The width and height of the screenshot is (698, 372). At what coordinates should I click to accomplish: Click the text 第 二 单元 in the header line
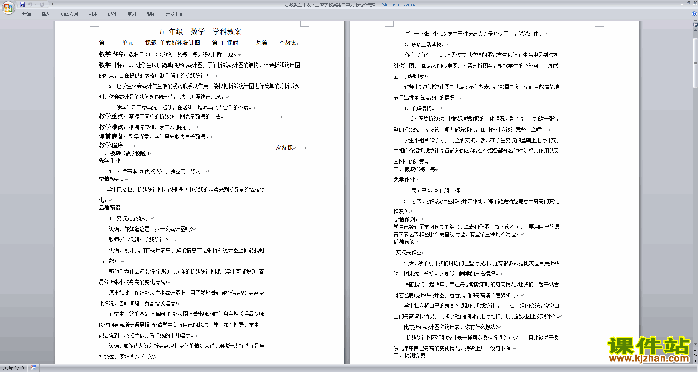[116, 43]
